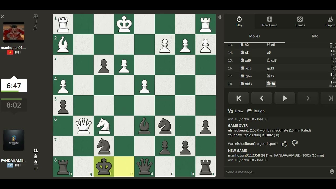Select move 18 Nxf6+ in list
The image size is (336, 189).
point(246,84)
